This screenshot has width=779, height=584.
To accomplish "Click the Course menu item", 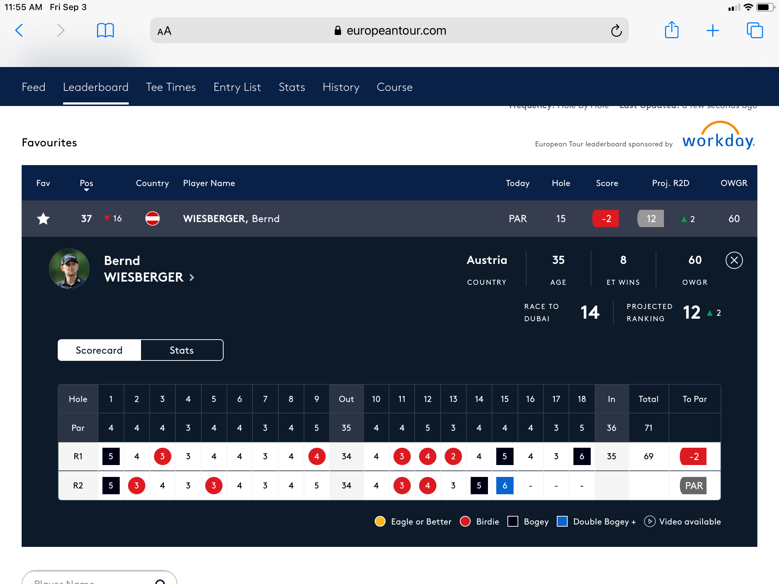I will (x=395, y=87).
